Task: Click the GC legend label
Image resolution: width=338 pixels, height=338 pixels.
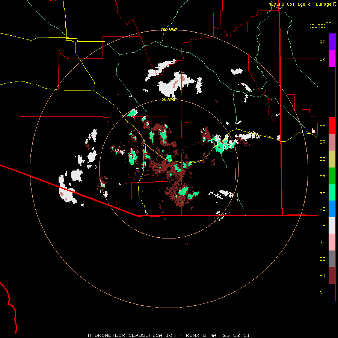Action: [322, 259]
